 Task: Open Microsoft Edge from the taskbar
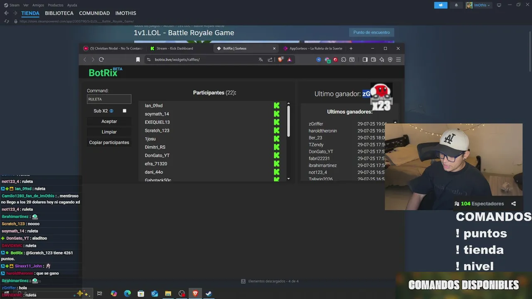[127, 294]
